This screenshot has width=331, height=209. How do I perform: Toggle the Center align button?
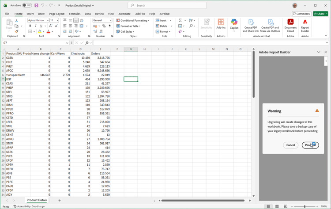click(x=70, y=26)
